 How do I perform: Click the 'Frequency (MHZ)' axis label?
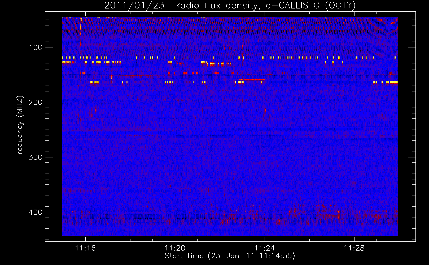click(20, 127)
